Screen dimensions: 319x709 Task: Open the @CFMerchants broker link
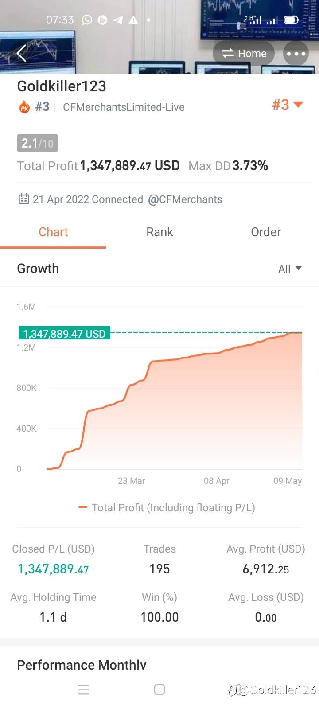[x=185, y=199]
